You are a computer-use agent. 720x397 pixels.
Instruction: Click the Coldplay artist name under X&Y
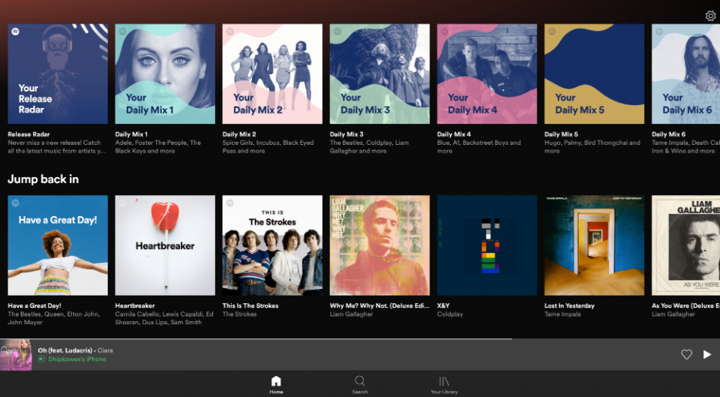[x=450, y=314]
